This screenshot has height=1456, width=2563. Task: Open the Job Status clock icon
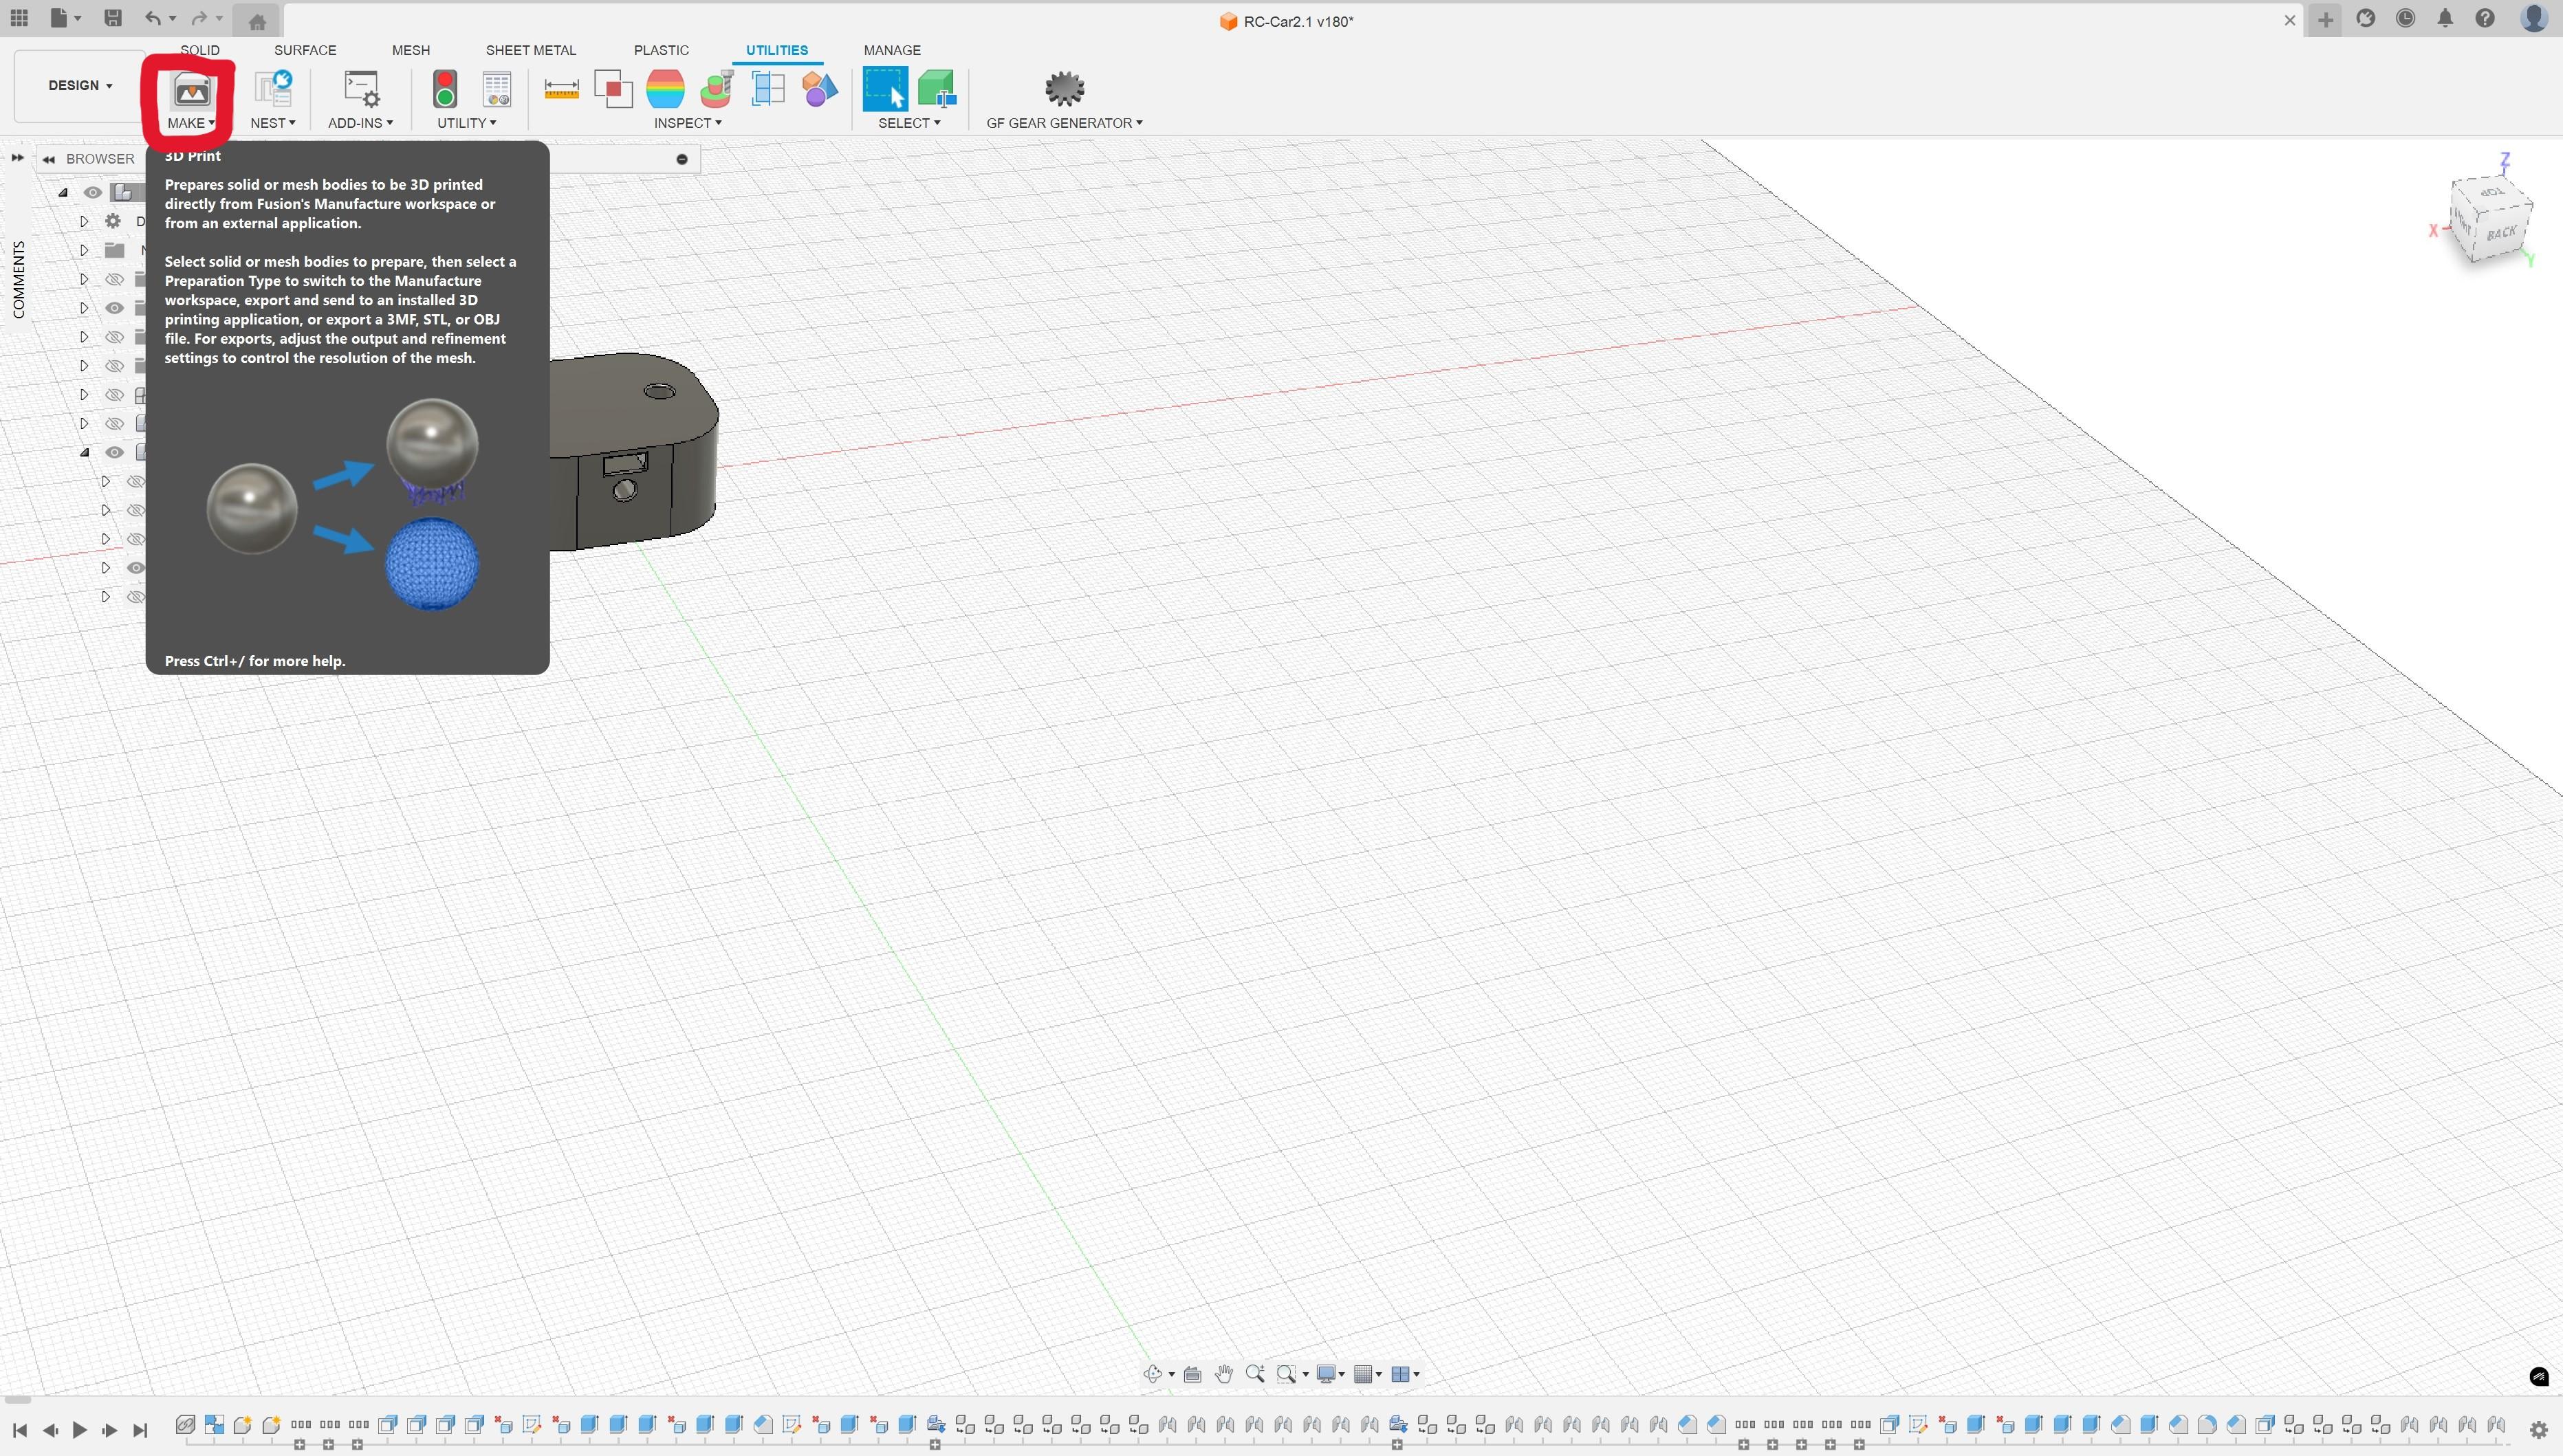2406,18
